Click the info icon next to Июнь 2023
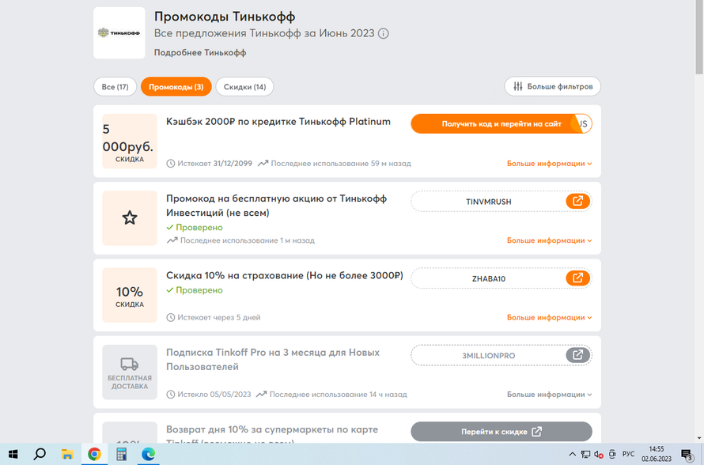This screenshot has width=704, height=465. coord(383,34)
